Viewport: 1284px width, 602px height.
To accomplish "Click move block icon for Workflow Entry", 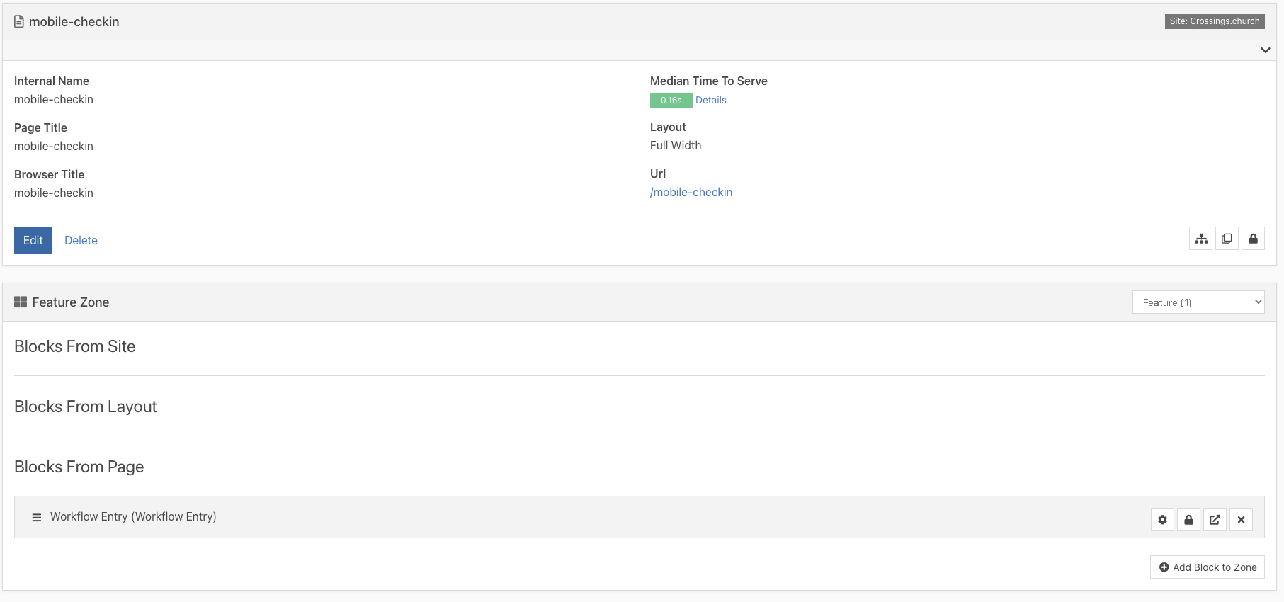I will (x=1215, y=520).
